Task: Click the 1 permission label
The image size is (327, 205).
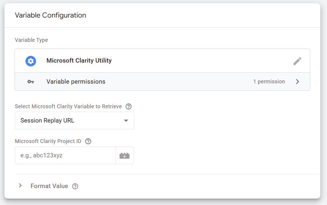Action: click(269, 81)
